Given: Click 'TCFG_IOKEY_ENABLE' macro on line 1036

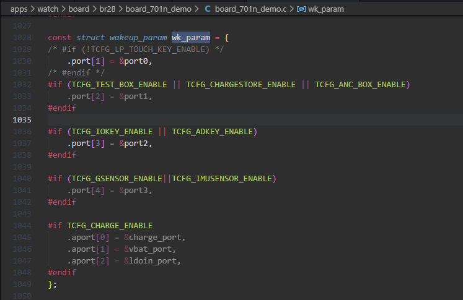Looking at the screenshot, I should (x=112, y=132).
